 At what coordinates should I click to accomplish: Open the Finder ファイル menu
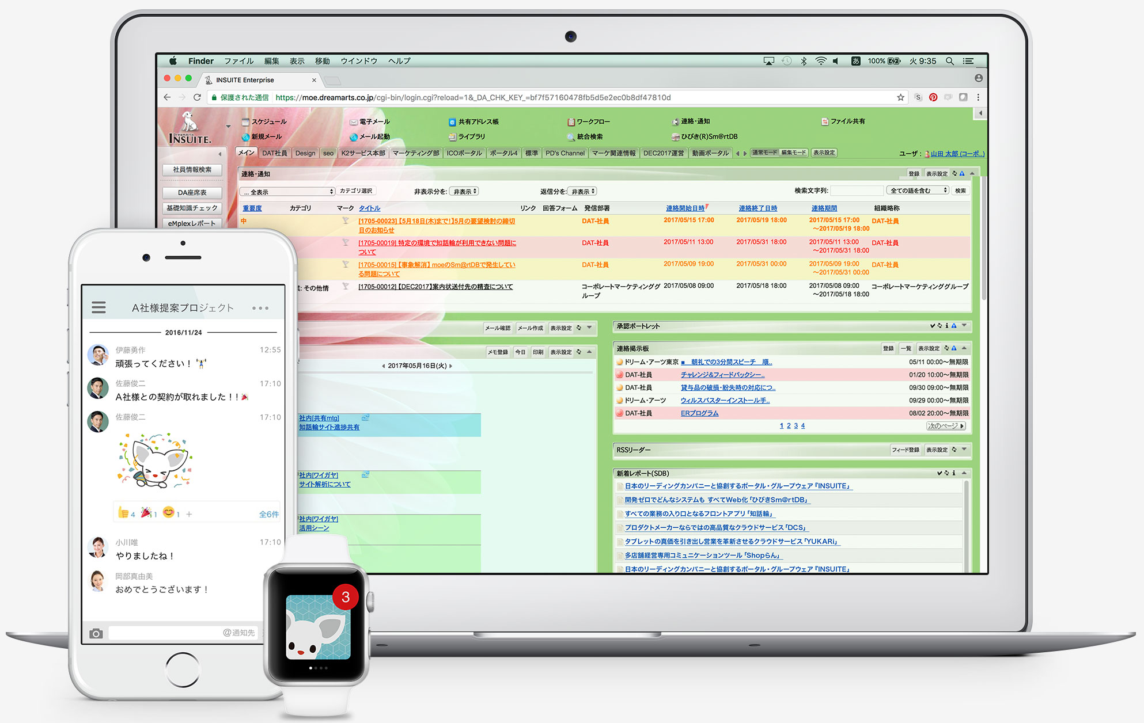[239, 61]
